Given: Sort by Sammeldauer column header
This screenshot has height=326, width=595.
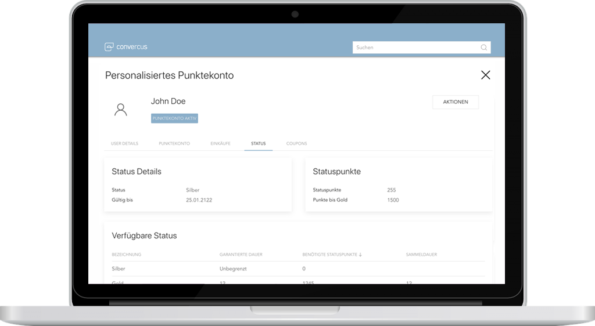Looking at the screenshot, I should [421, 255].
